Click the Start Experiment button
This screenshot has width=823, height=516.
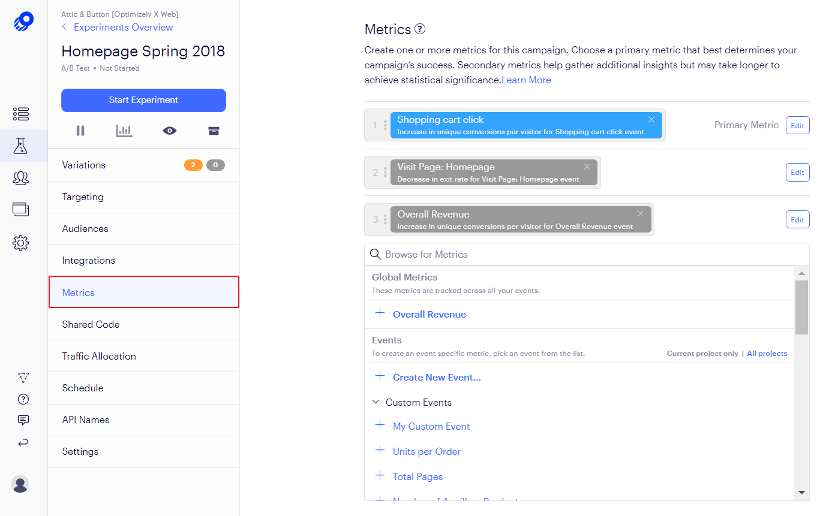pyautogui.click(x=143, y=100)
